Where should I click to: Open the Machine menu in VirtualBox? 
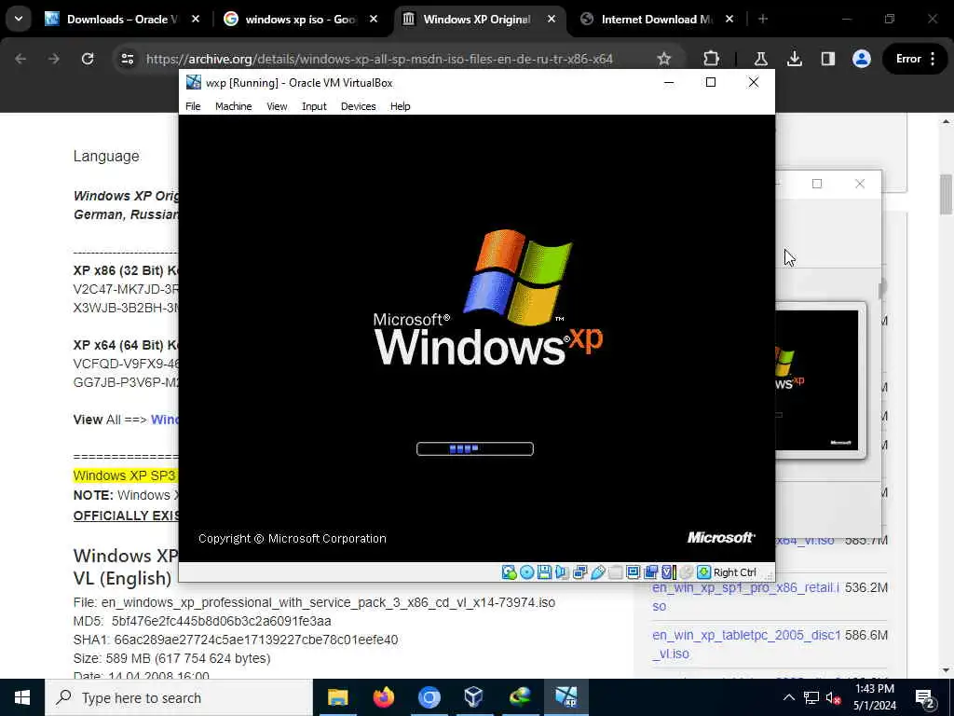point(233,106)
